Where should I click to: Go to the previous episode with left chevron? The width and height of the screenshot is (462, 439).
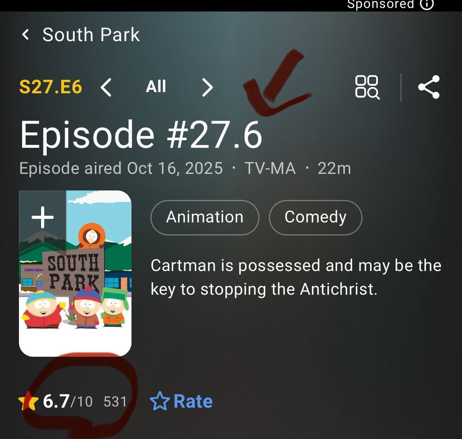(106, 87)
